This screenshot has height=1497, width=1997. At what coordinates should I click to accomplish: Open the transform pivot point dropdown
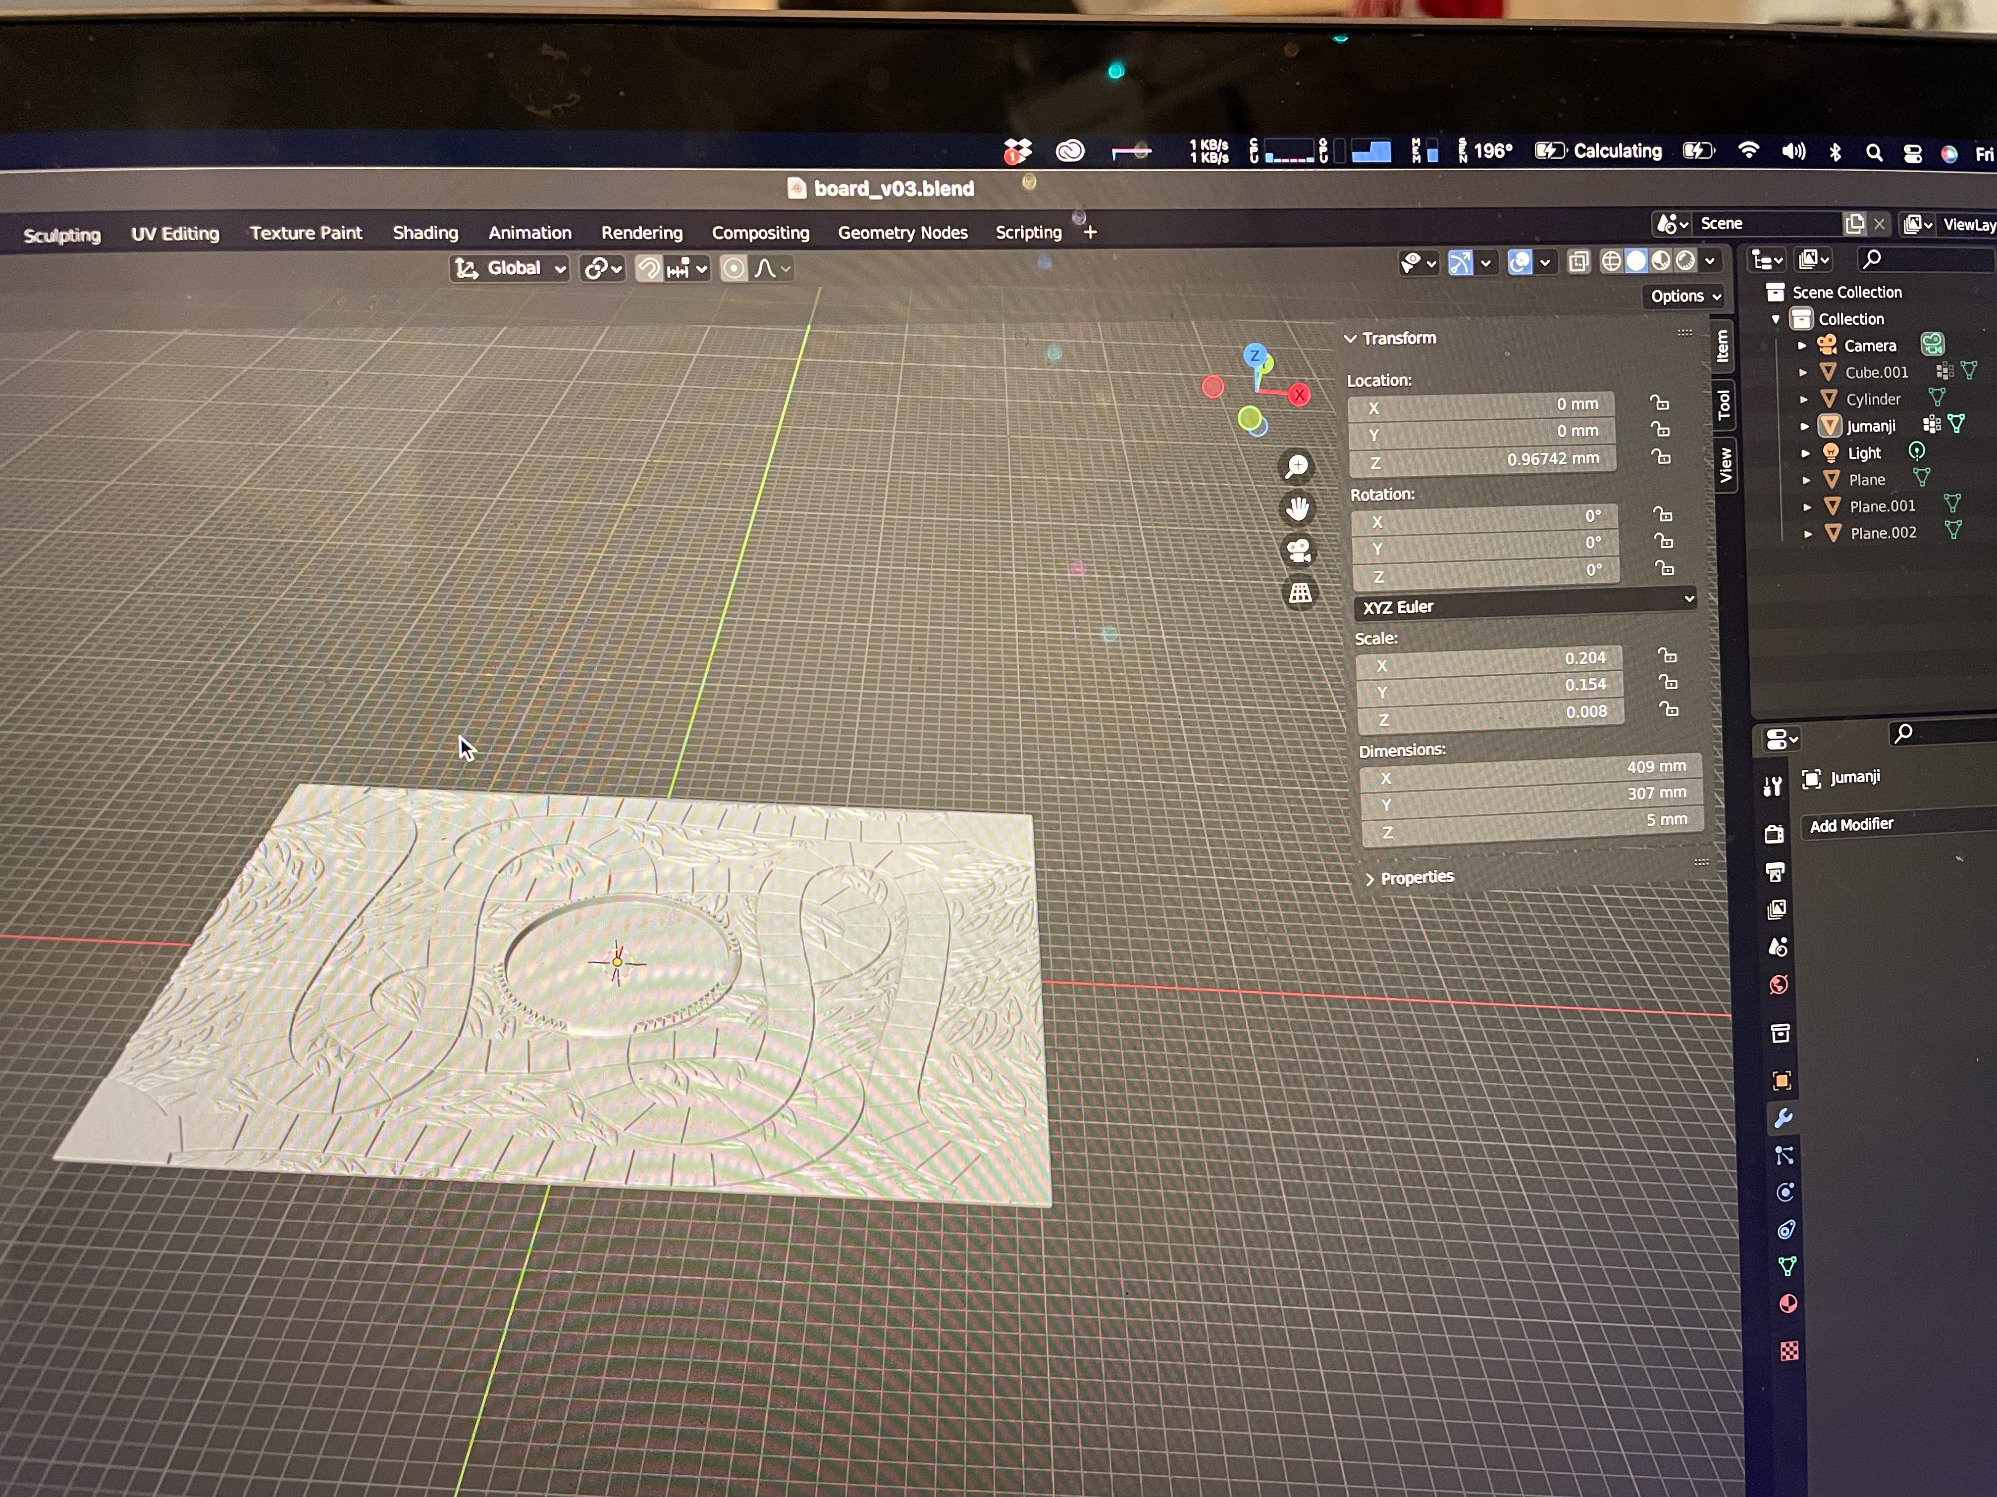tap(603, 268)
